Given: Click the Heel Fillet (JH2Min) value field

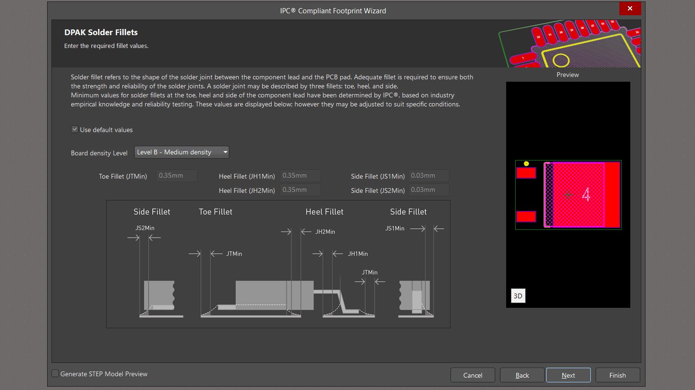Looking at the screenshot, I should 300,190.
